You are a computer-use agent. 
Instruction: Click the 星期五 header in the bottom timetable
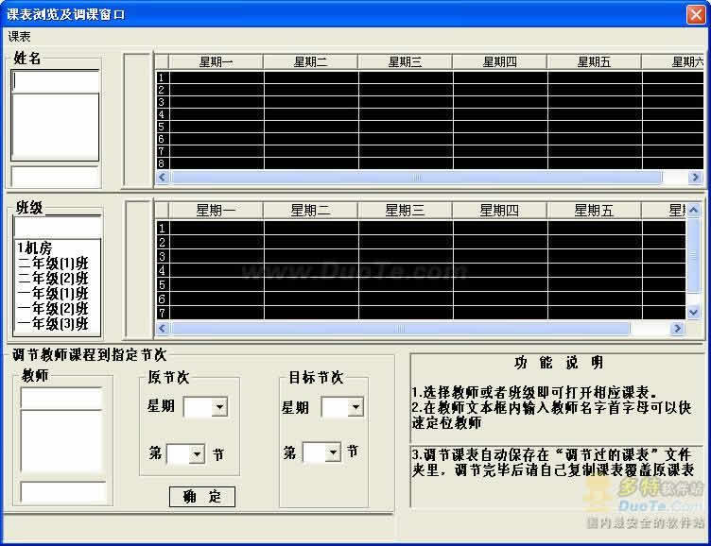pos(594,211)
